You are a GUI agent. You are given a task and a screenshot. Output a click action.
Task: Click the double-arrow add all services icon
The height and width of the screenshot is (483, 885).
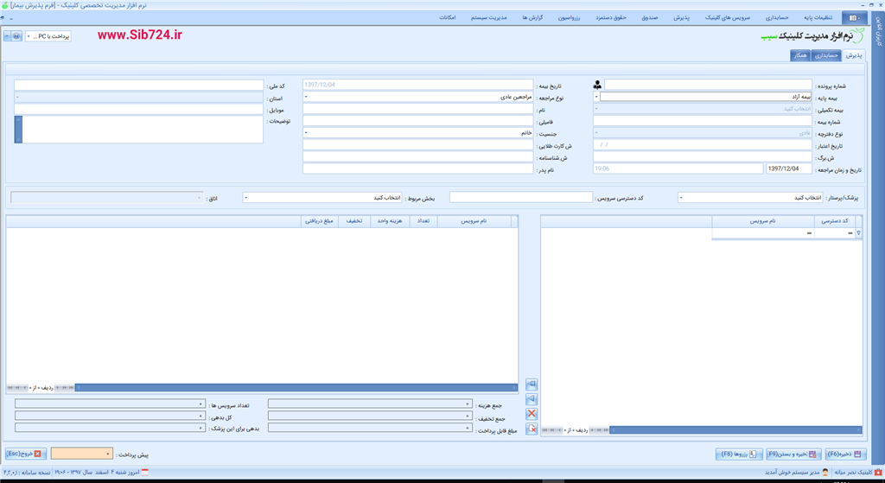pyautogui.click(x=532, y=384)
